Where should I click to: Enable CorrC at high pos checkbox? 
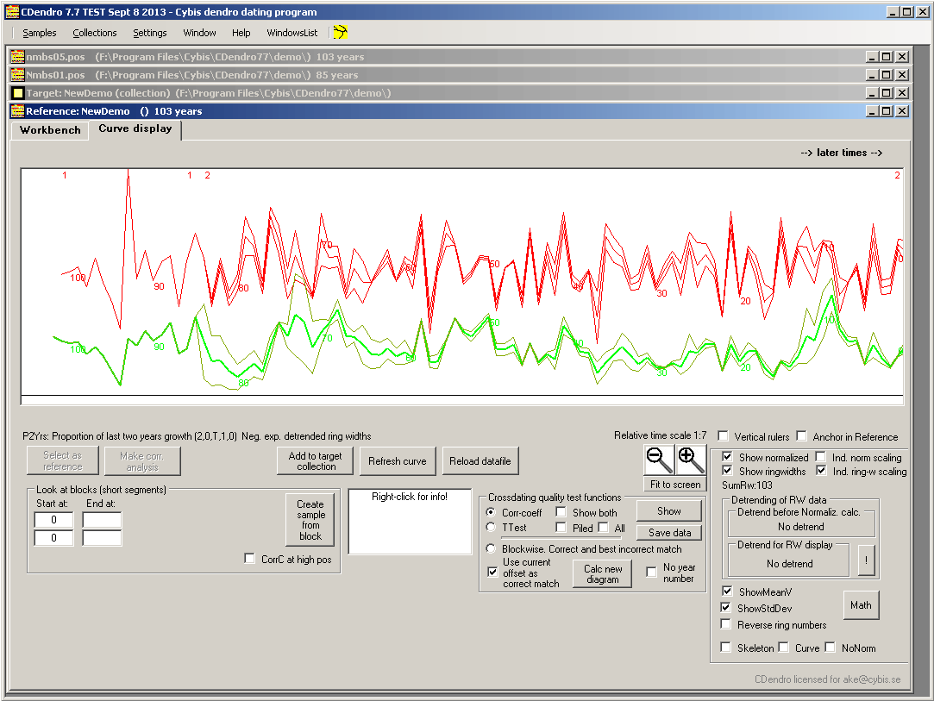(x=249, y=559)
